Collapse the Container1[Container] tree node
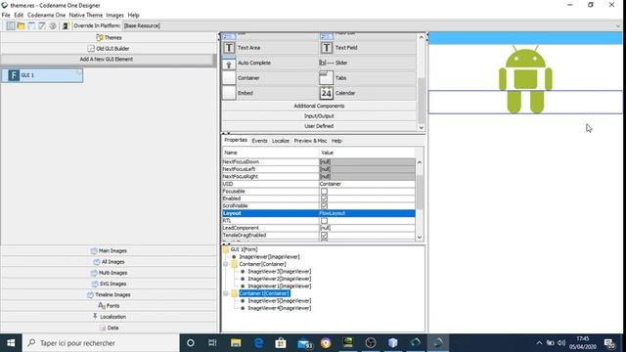Viewport: 626px width, 352px height. point(226,293)
